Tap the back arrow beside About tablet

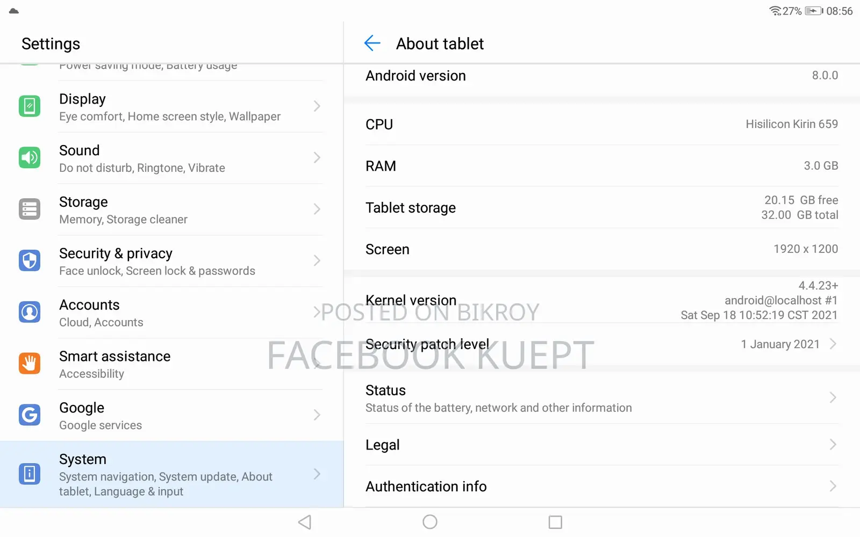pyautogui.click(x=372, y=43)
